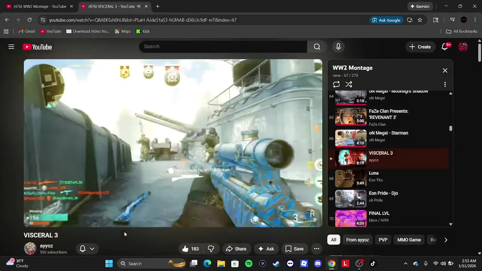Open more actions ellipsis below video
Viewport: 482px width, 271px height.
(x=316, y=249)
